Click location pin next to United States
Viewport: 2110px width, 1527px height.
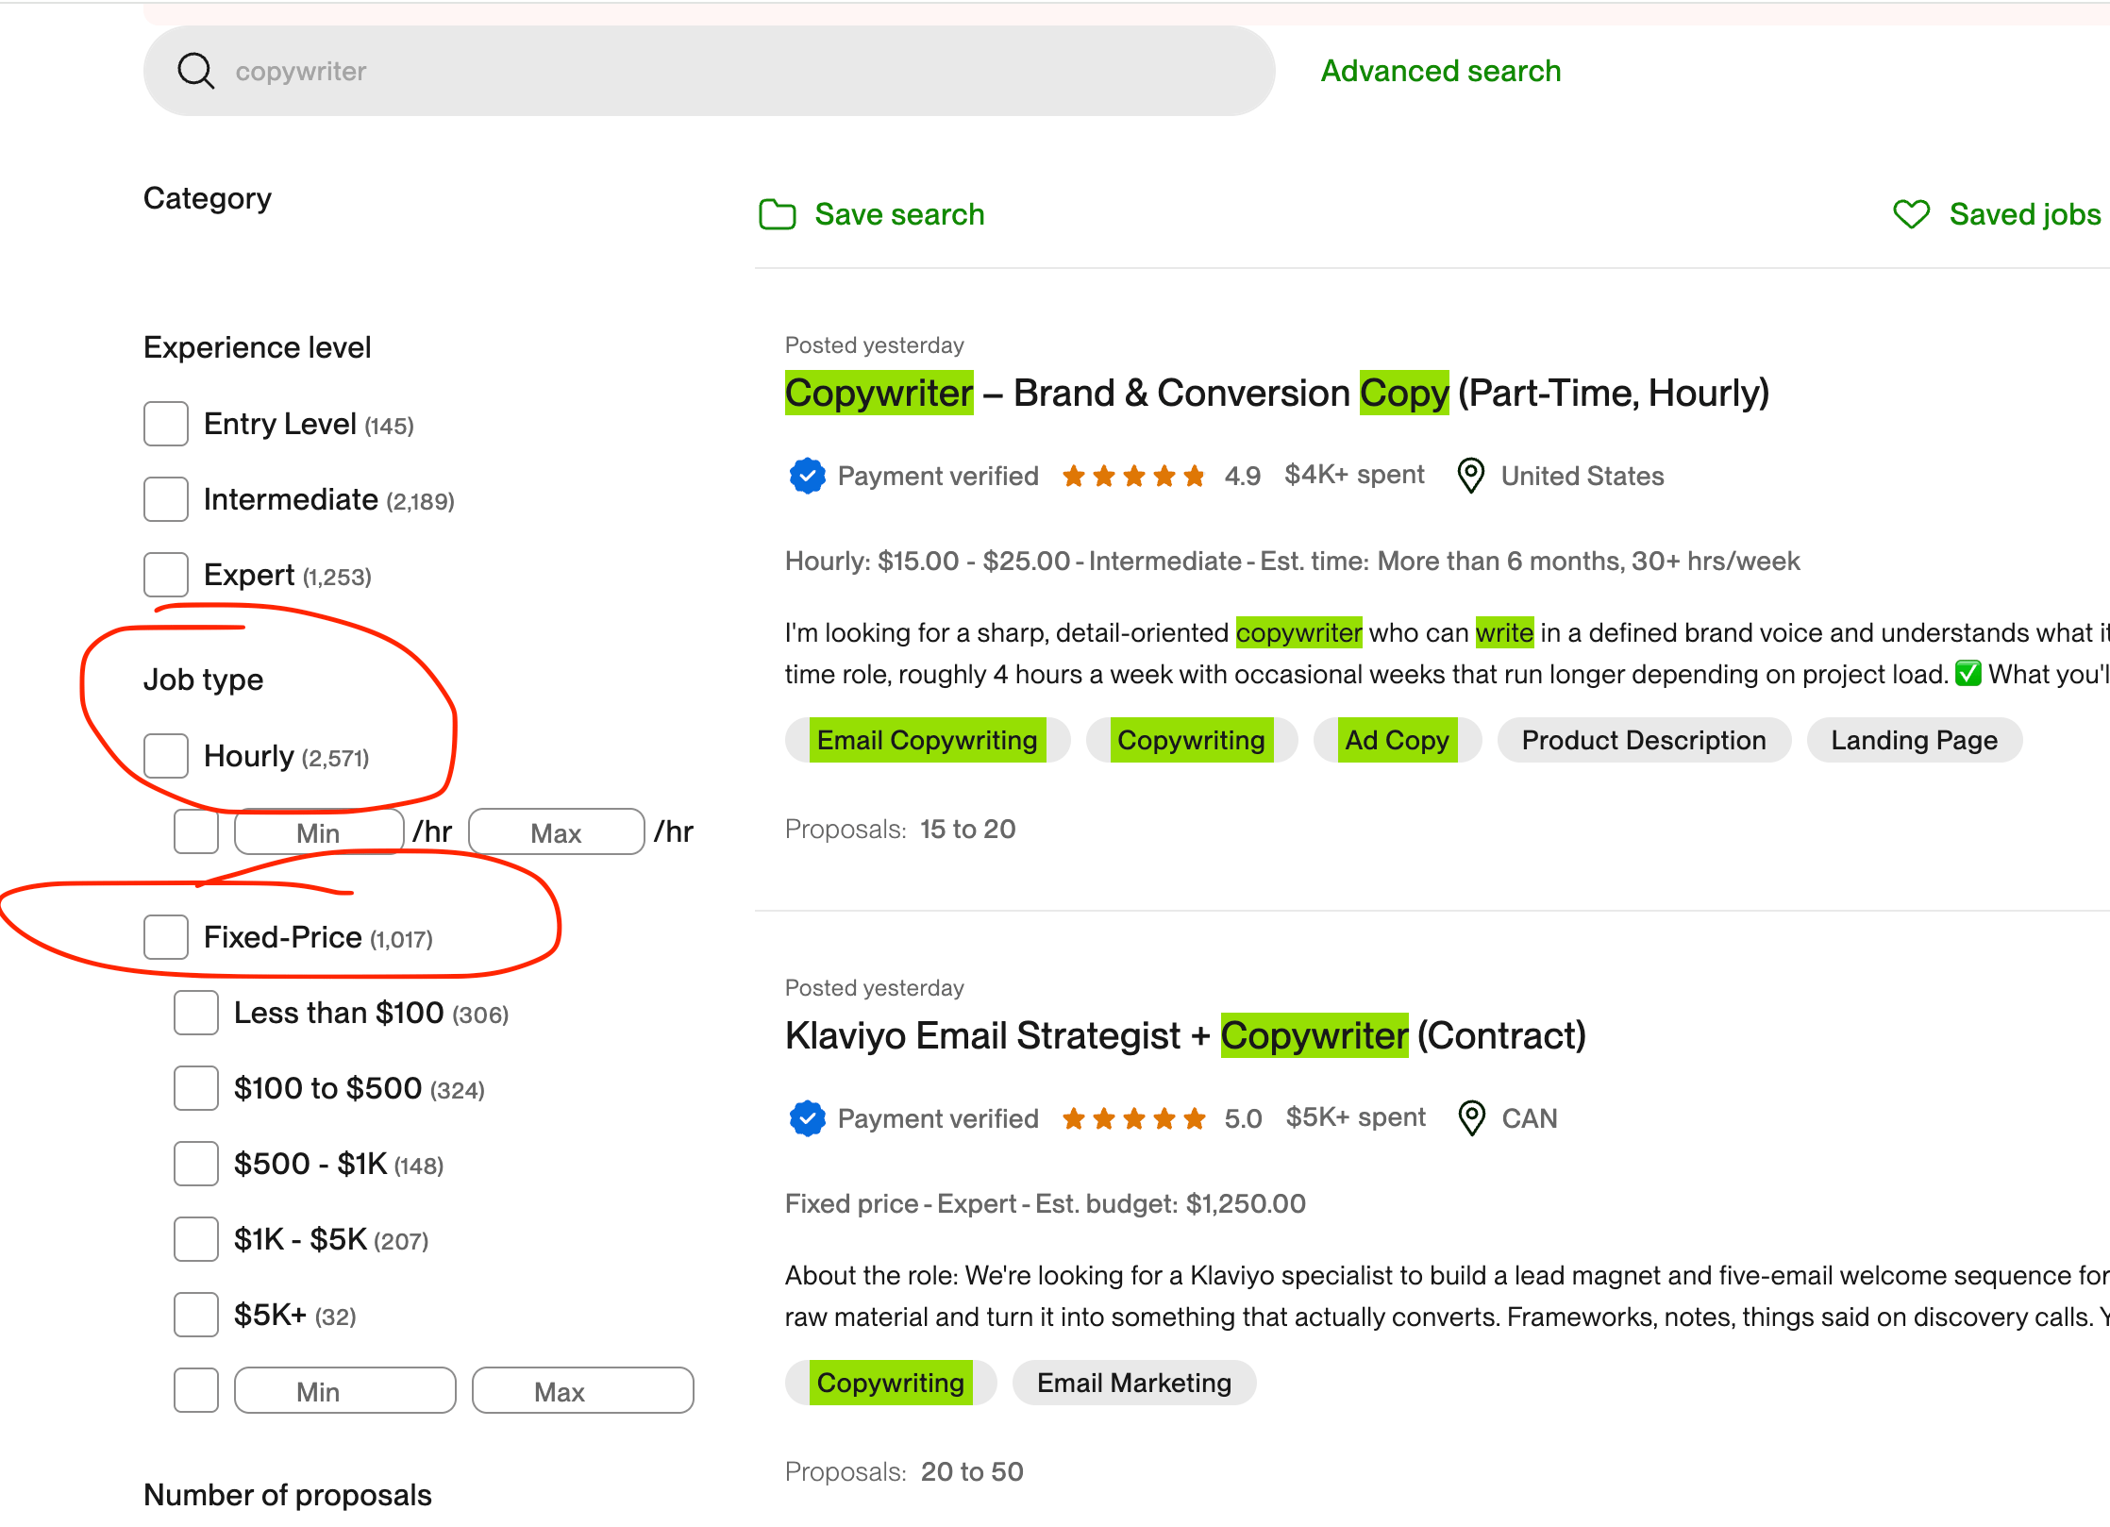pyautogui.click(x=1470, y=476)
